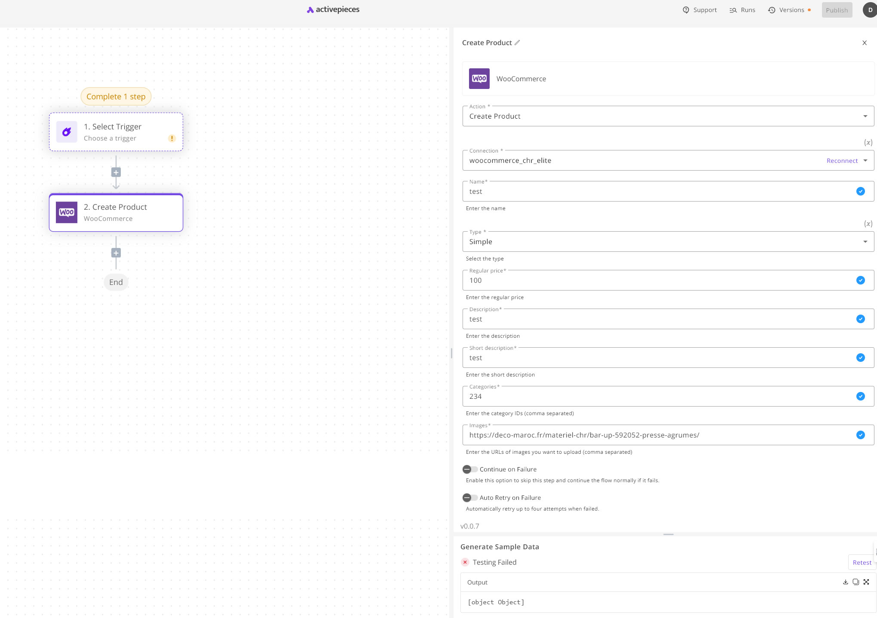Click the side panel vertical resize handle
The image size is (877, 618).
point(451,353)
